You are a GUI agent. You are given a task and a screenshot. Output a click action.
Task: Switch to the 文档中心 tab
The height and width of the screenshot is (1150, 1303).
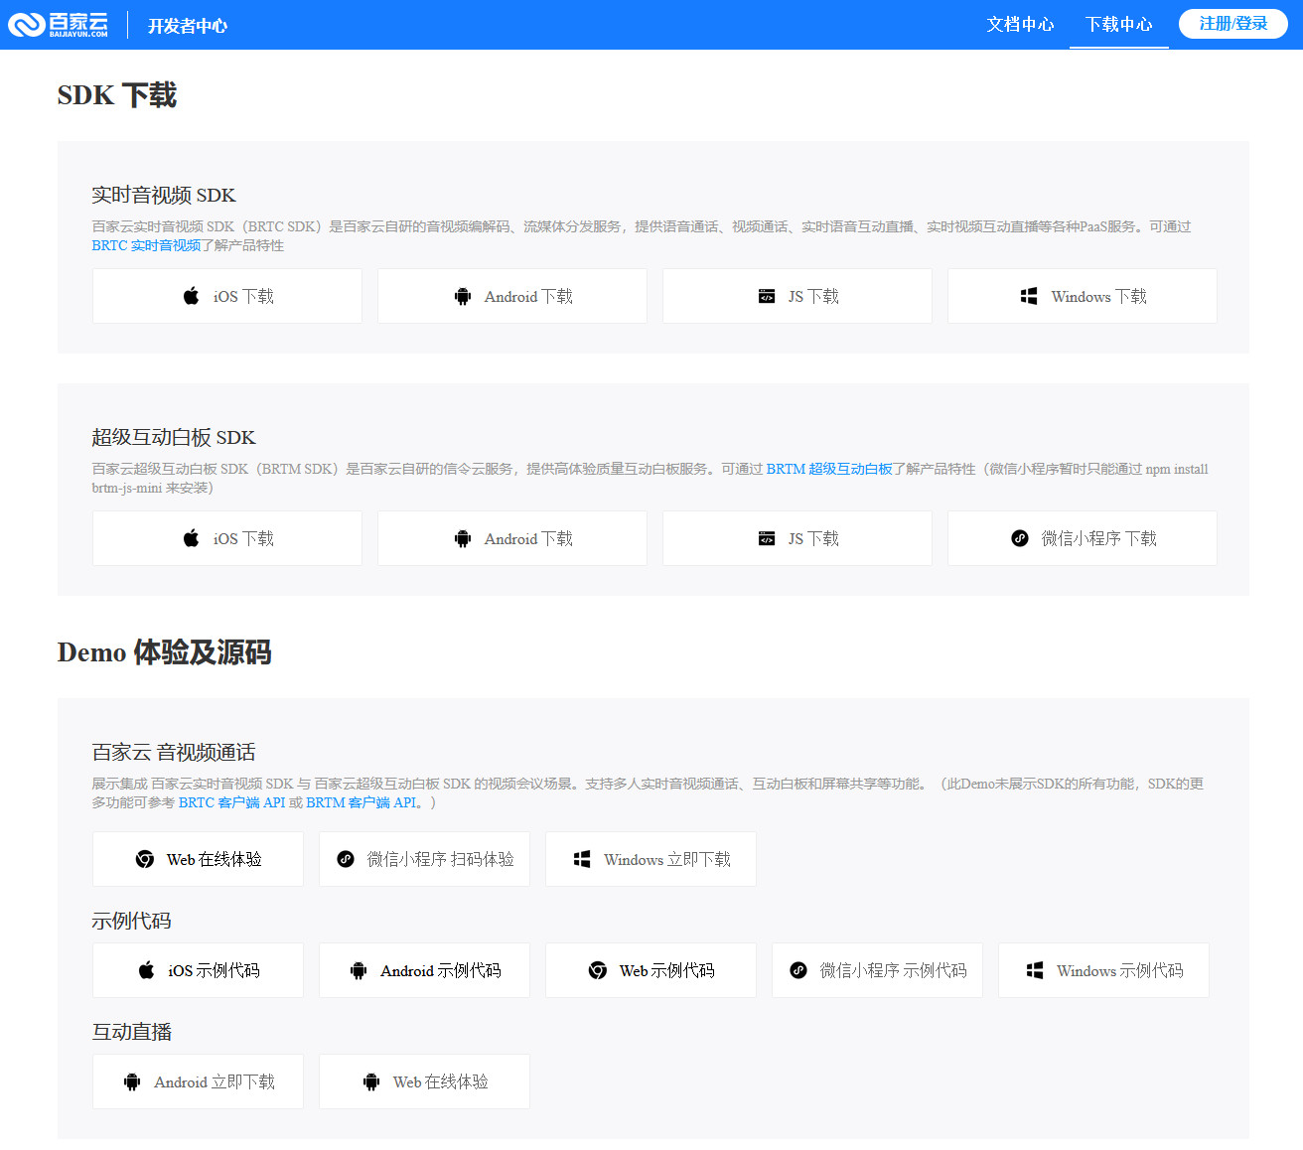click(x=1020, y=25)
